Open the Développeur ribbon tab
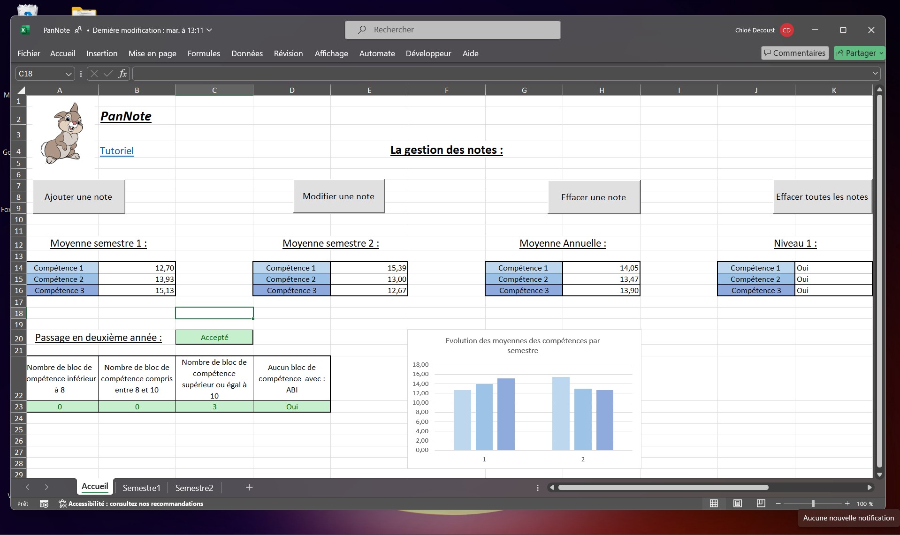The width and height of the screenshot is (900, 535). [428, 53]
